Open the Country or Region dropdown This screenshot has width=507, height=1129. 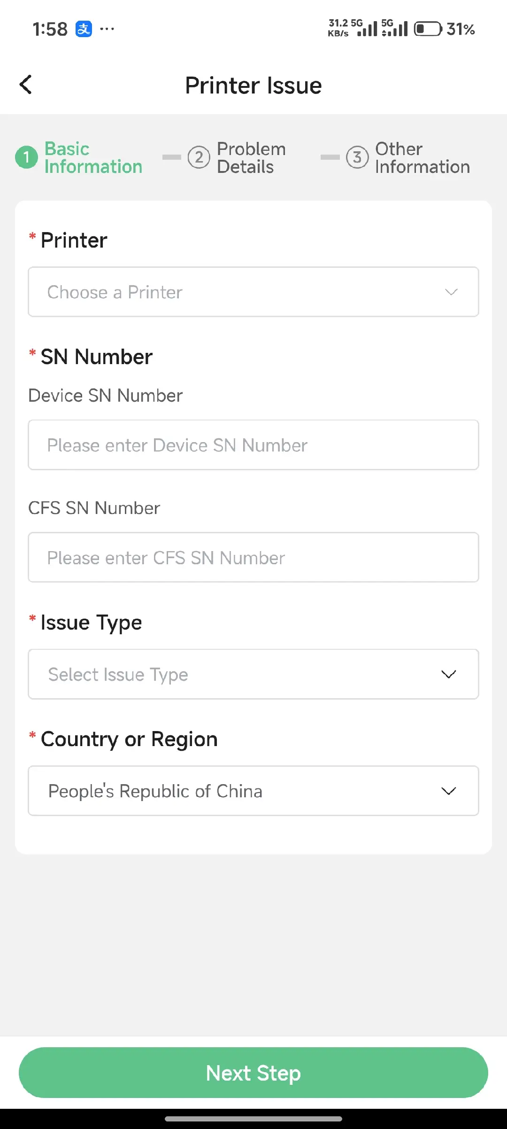click(x=253, y=791)
